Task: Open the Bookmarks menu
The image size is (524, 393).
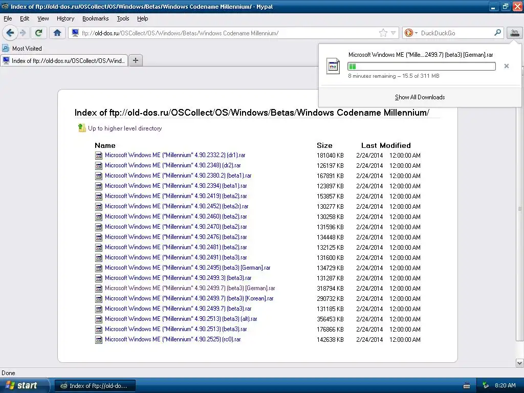Action: (x=96, y=19)
